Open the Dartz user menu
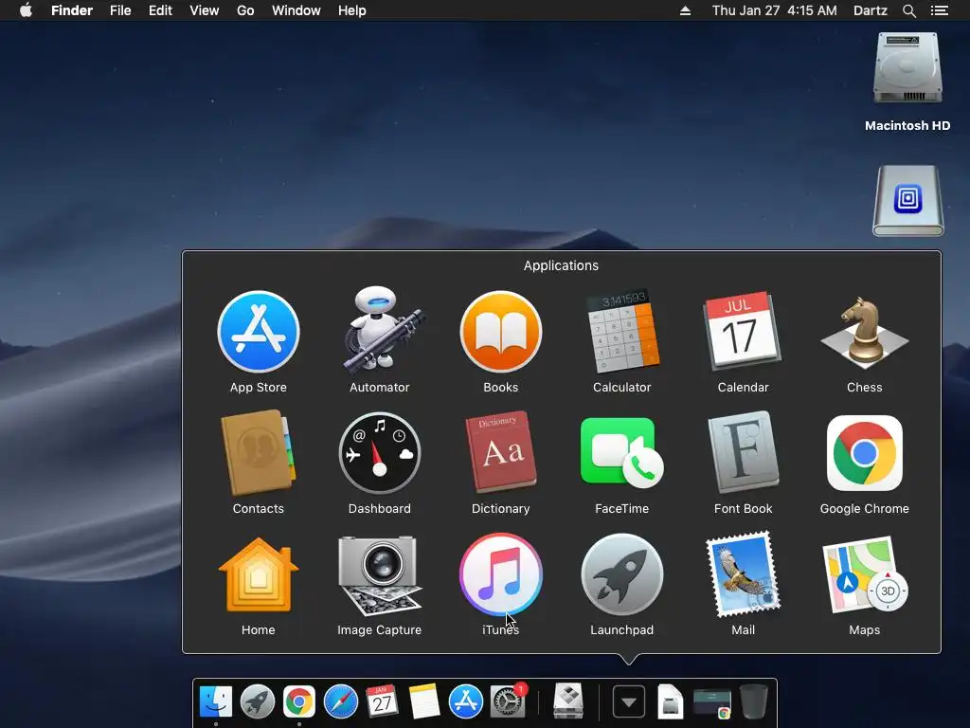970x728 pixels. click(871, 10)
